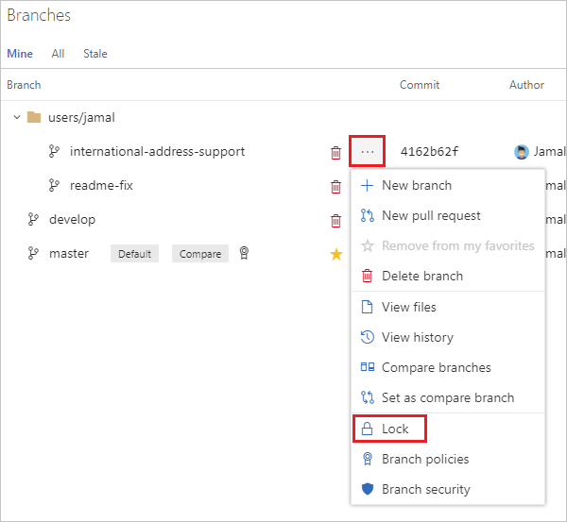Delete the international-address-support branch using trash icon
This screenshot has width=567, height=522.
coord(335,152)
